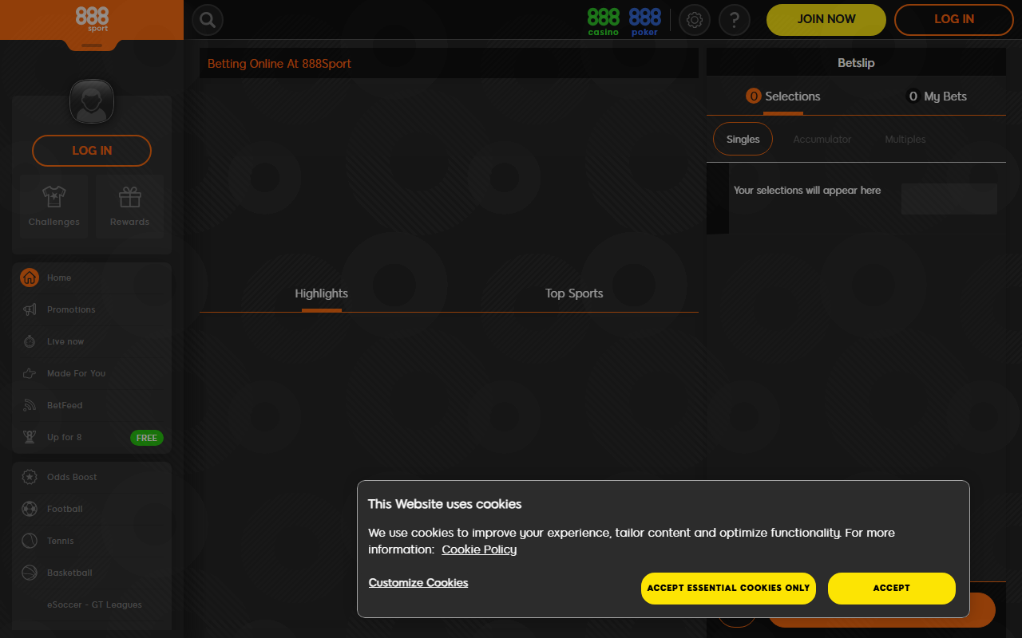Click the JOIN NOW button
This screenshot has height=638, width=1022.
click(826, 20)
